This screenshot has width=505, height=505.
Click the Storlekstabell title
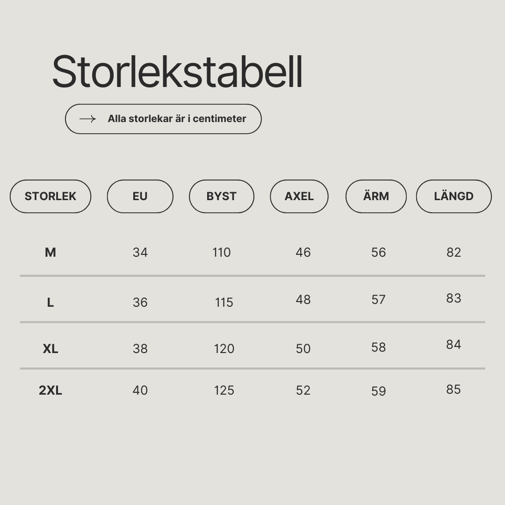click(178, 72)
